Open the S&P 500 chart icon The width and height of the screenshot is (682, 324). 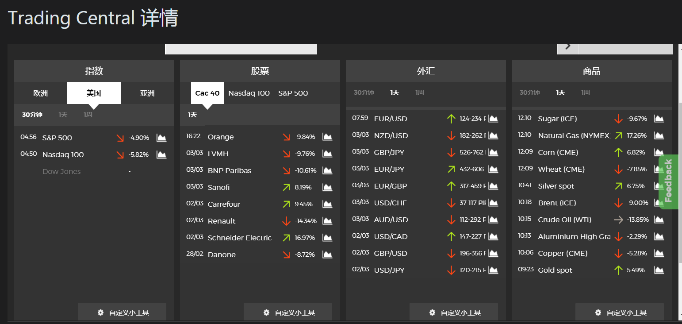click(161, 138)
